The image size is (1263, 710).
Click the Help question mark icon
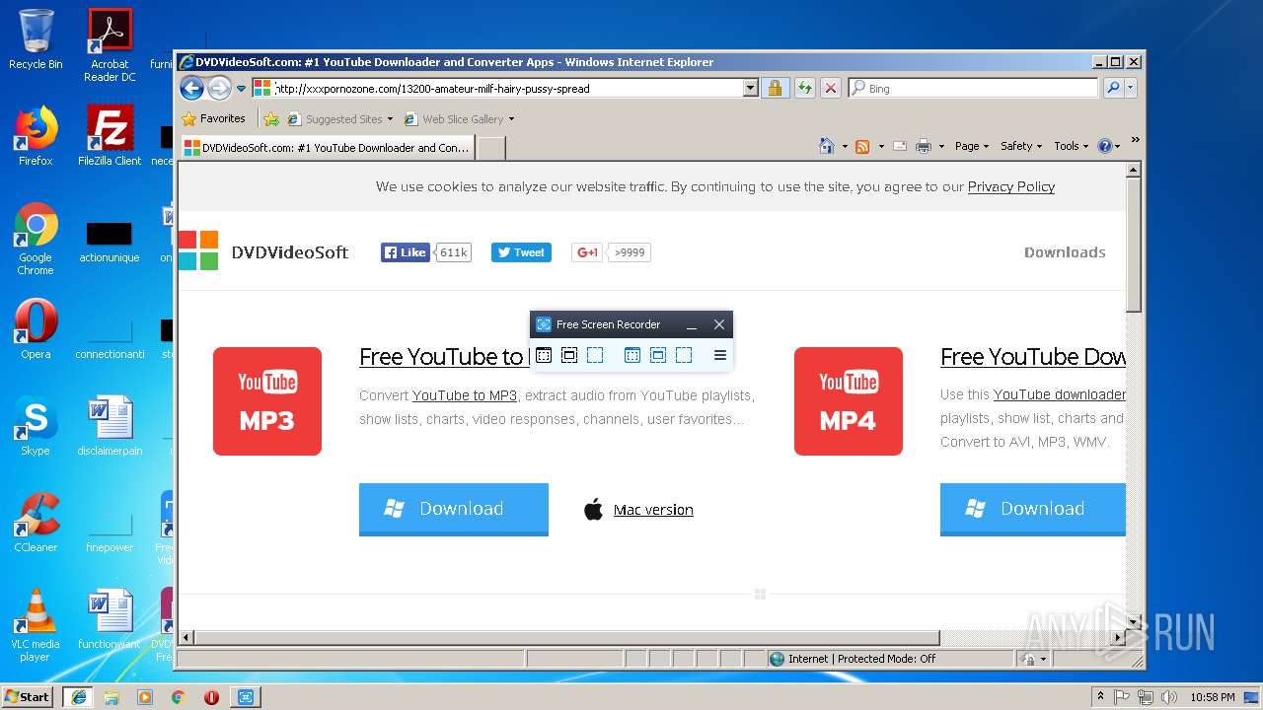point(1104,146)
